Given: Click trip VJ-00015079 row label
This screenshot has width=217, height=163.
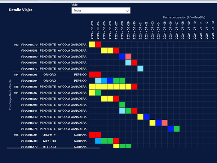Looking at the screenshot, I should (x=29, y=45).
